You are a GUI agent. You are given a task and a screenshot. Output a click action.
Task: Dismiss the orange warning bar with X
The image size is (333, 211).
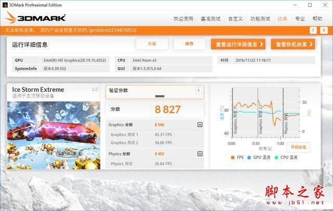coord(324,30)
